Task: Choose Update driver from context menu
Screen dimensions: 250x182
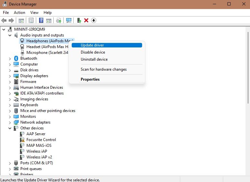Action: click(92, 45)
